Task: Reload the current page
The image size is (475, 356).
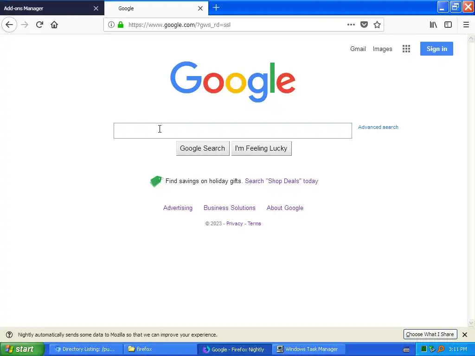Action: tap(39, 25)
